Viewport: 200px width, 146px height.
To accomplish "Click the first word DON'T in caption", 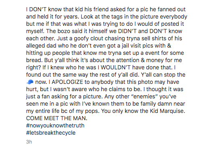I will pos(38,9).
